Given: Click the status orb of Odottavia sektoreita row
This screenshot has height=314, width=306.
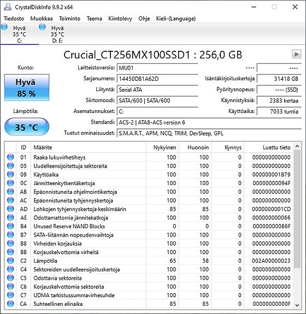Looking at the screenshot, I should (10, 278).
